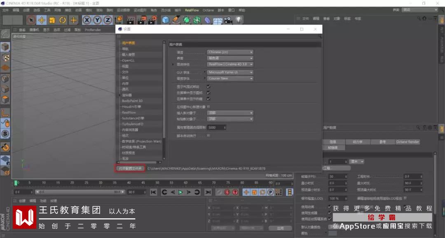445x238 pixels.
Task: Open the Courier New font dropdown
Action: click(230, 79)
